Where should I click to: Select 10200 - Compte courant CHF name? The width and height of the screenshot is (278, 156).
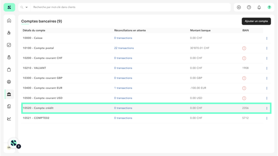pyautogui.click(x=42, y=58)
